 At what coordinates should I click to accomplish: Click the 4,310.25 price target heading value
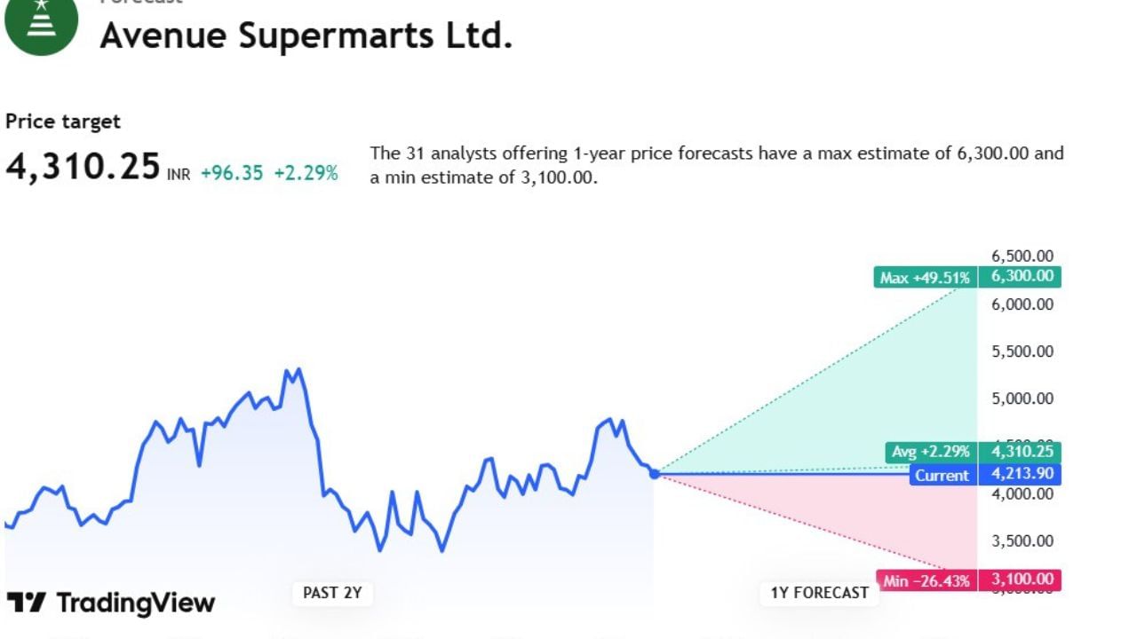(x=83, y=167)
